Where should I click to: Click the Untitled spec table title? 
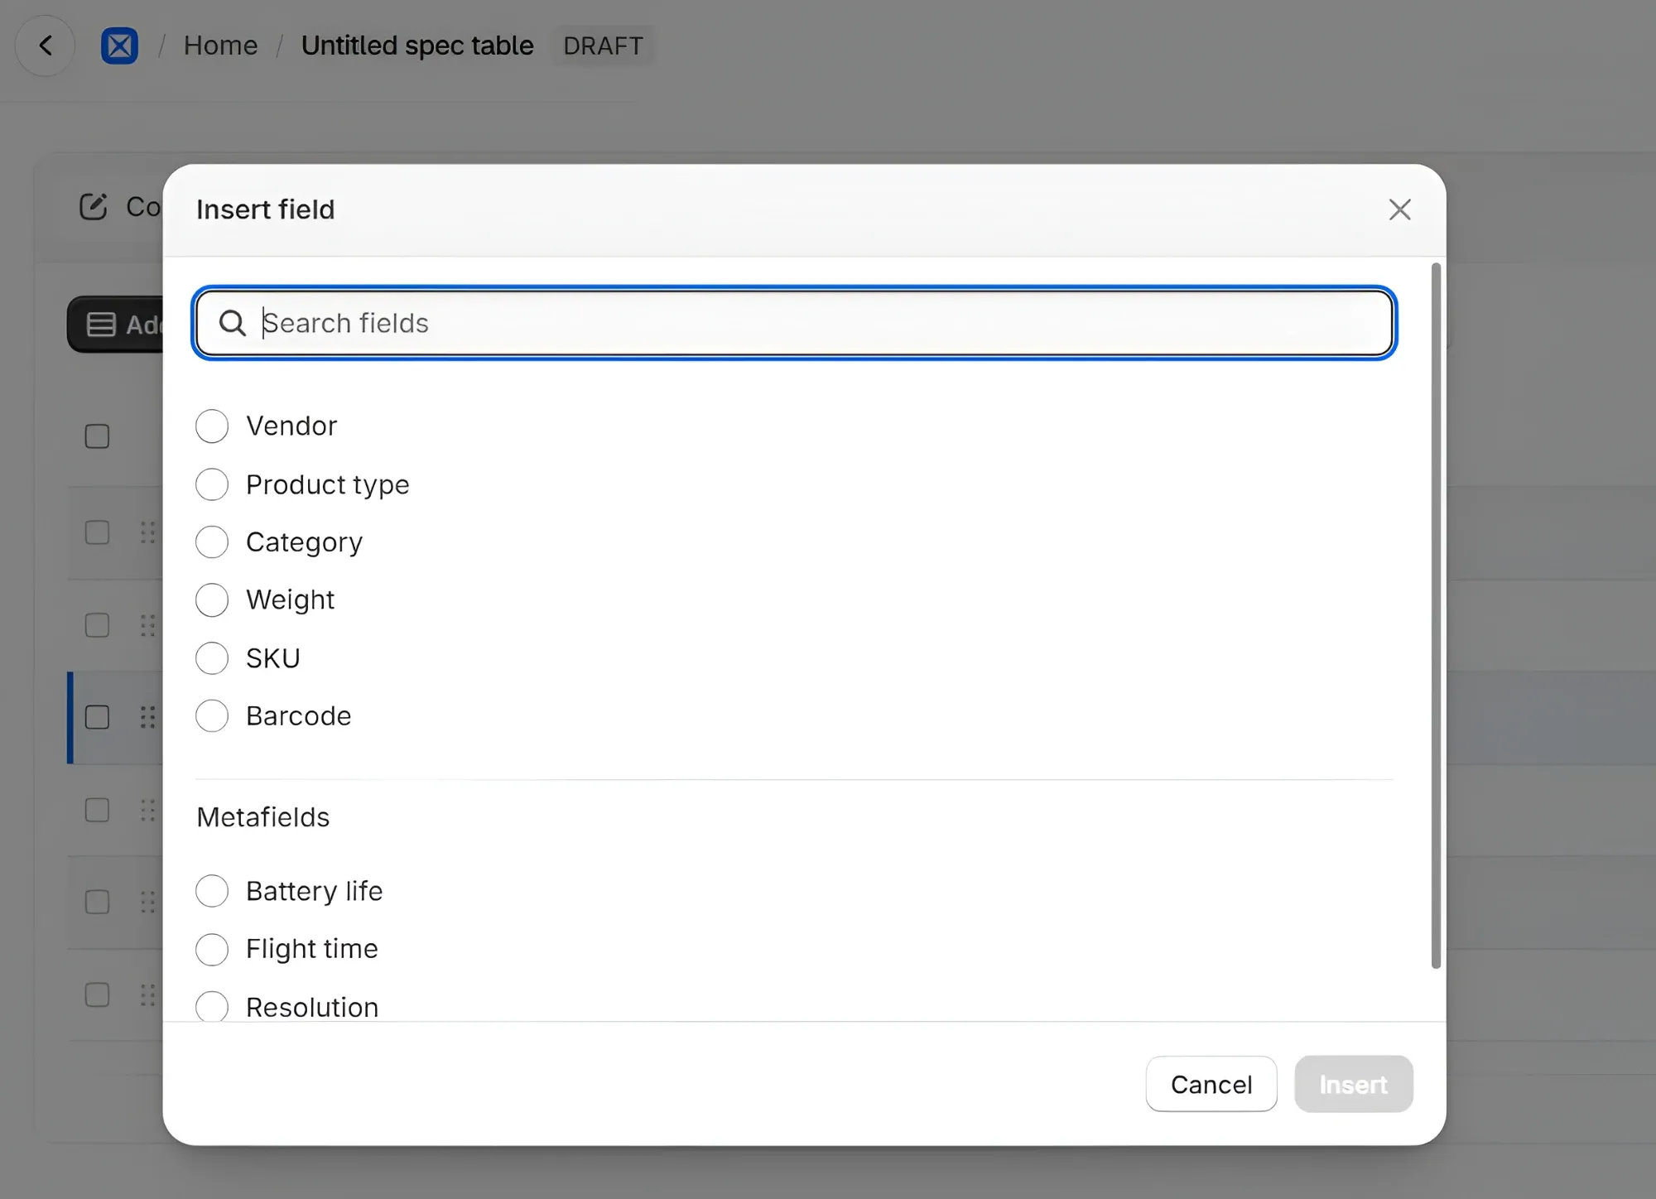(417, 46)
